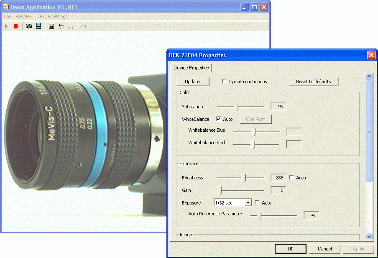378x258 pixels.
Task: Open device properties list icon in toolbar
Action: click(x=51, y=26)
